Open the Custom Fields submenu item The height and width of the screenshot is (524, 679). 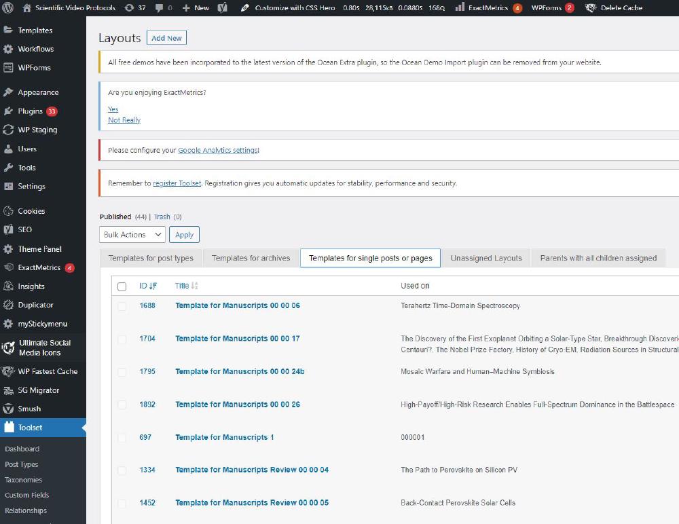(27, 495)
